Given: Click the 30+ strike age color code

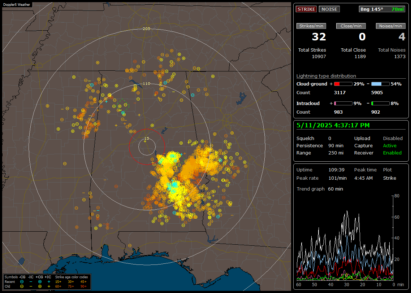Looking at the screenshot, I should pos(71,282).
